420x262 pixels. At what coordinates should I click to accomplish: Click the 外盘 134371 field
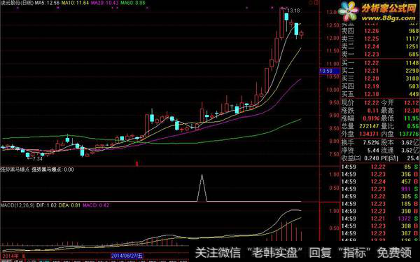click(x=360, y=134)
